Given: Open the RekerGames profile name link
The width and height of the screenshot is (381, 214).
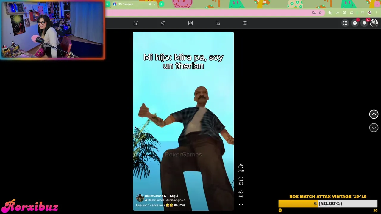Looking at the screenshot, I should pyautogui.click(x=154, y=196).
